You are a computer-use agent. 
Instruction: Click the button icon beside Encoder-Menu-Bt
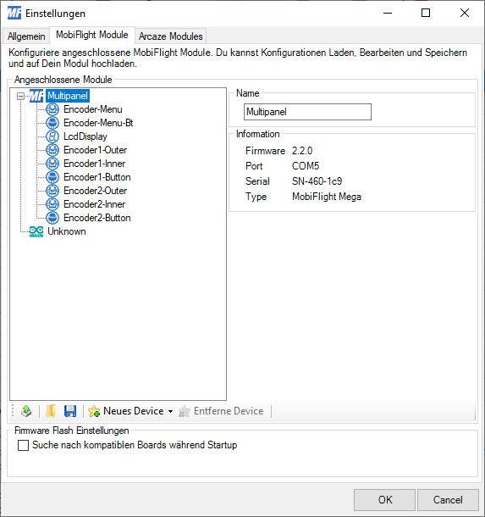52,123
